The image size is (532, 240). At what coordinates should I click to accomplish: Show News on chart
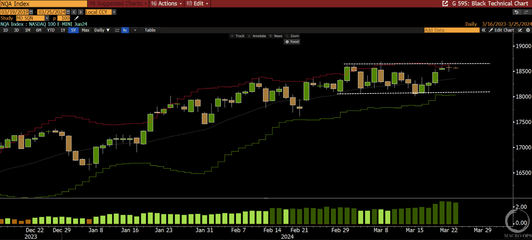276,36
